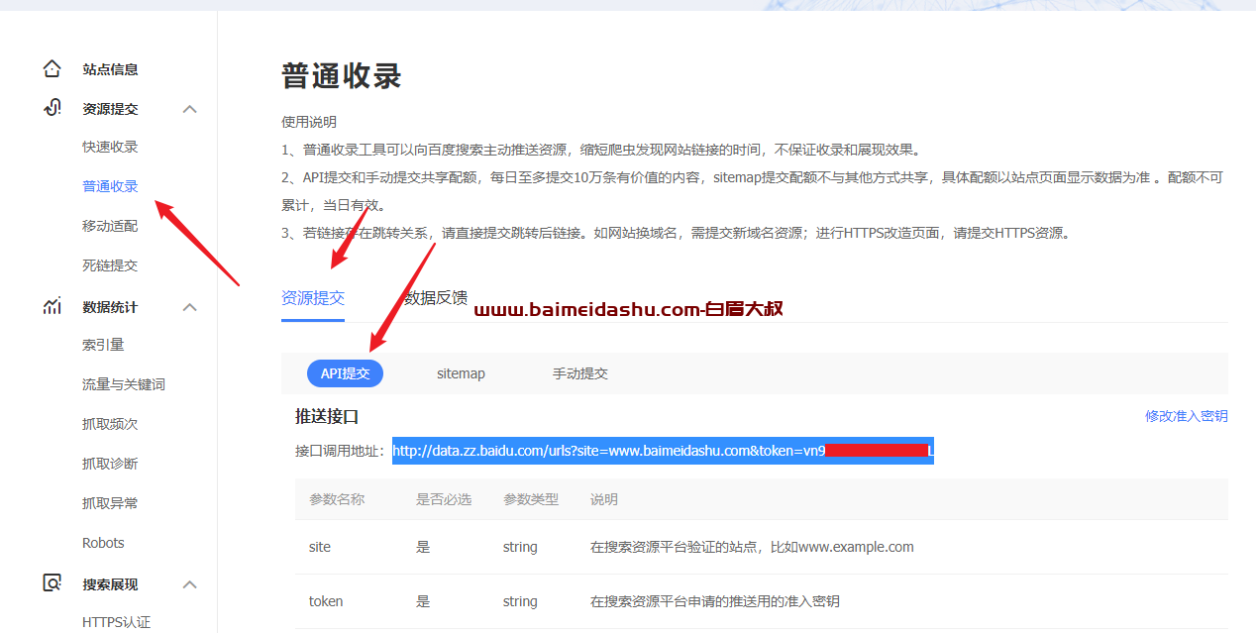This screenshot has height=633, width=1256.
Task: Click the 资源提交 sidebar section icon
Action: click(52, 108)
